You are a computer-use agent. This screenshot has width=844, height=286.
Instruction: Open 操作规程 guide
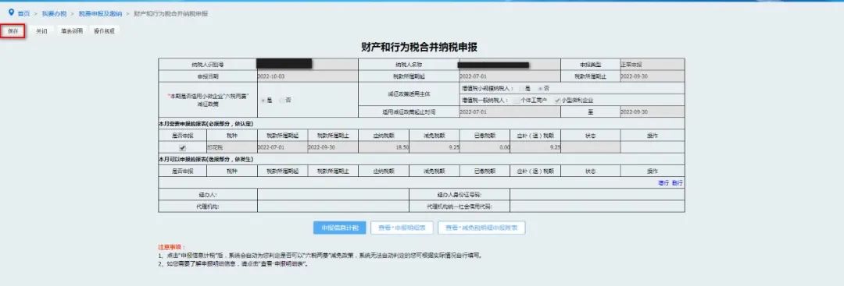click(105, 31)
